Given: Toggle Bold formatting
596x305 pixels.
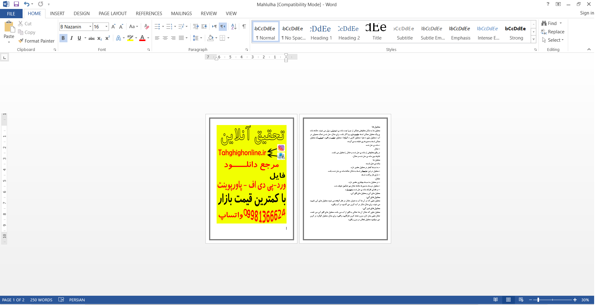Looking at the screenshot, I should click(x=63, y=38).
